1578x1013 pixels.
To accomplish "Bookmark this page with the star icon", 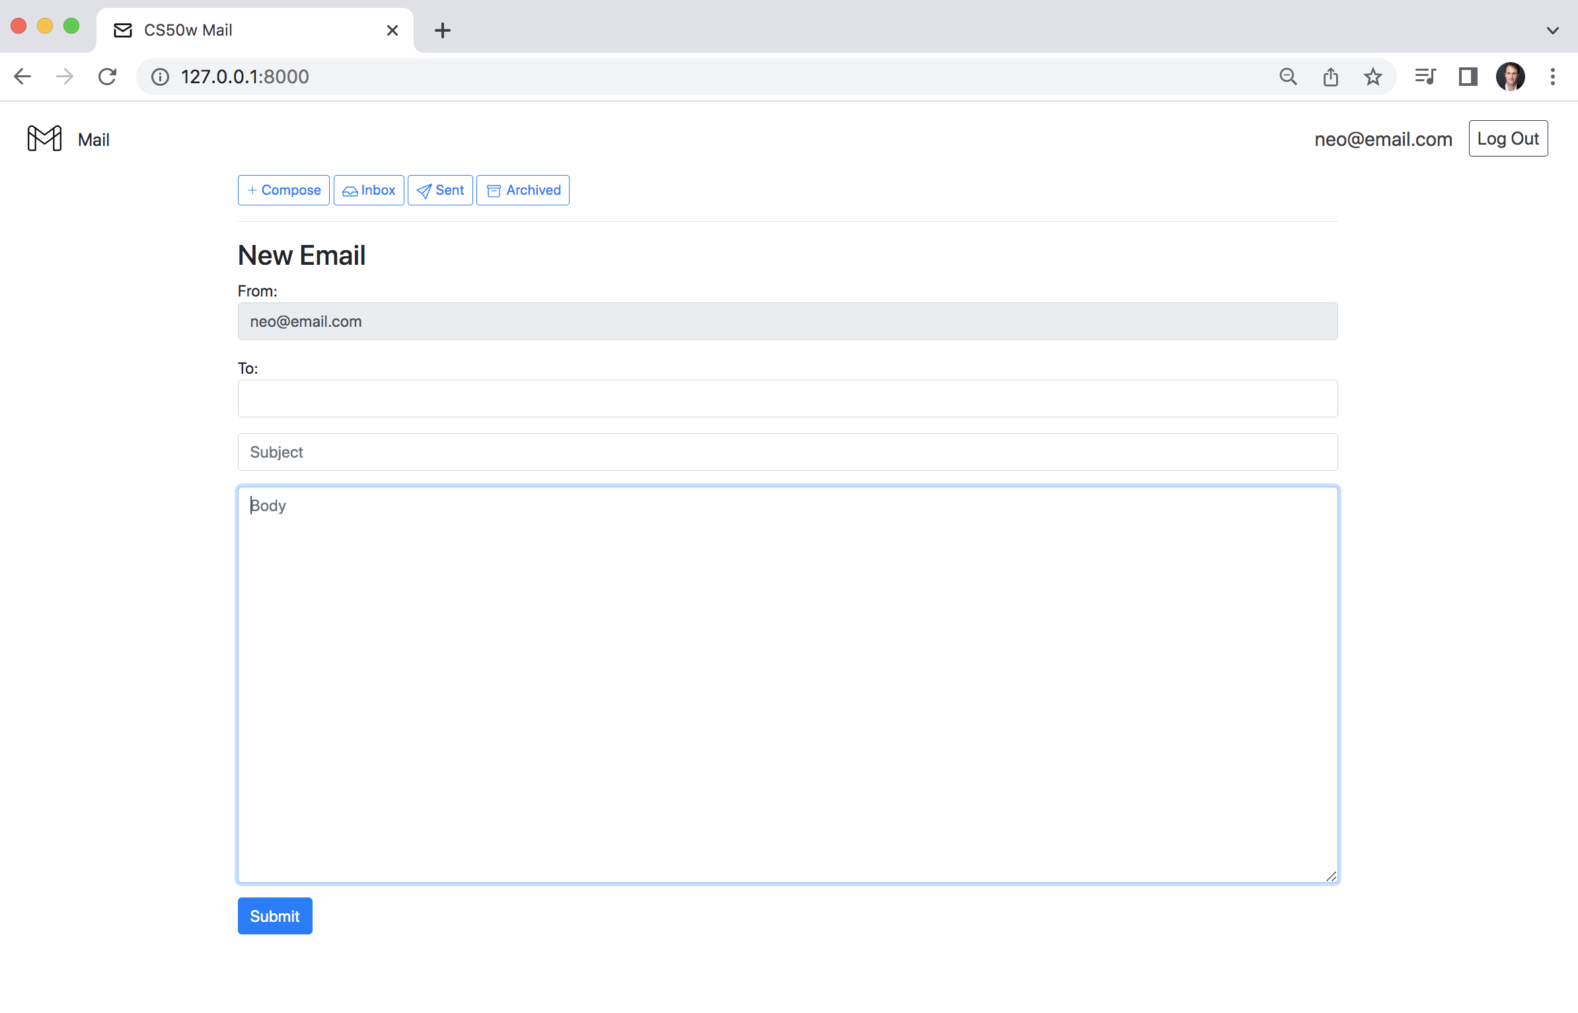I will click(x=1374, y=77).
